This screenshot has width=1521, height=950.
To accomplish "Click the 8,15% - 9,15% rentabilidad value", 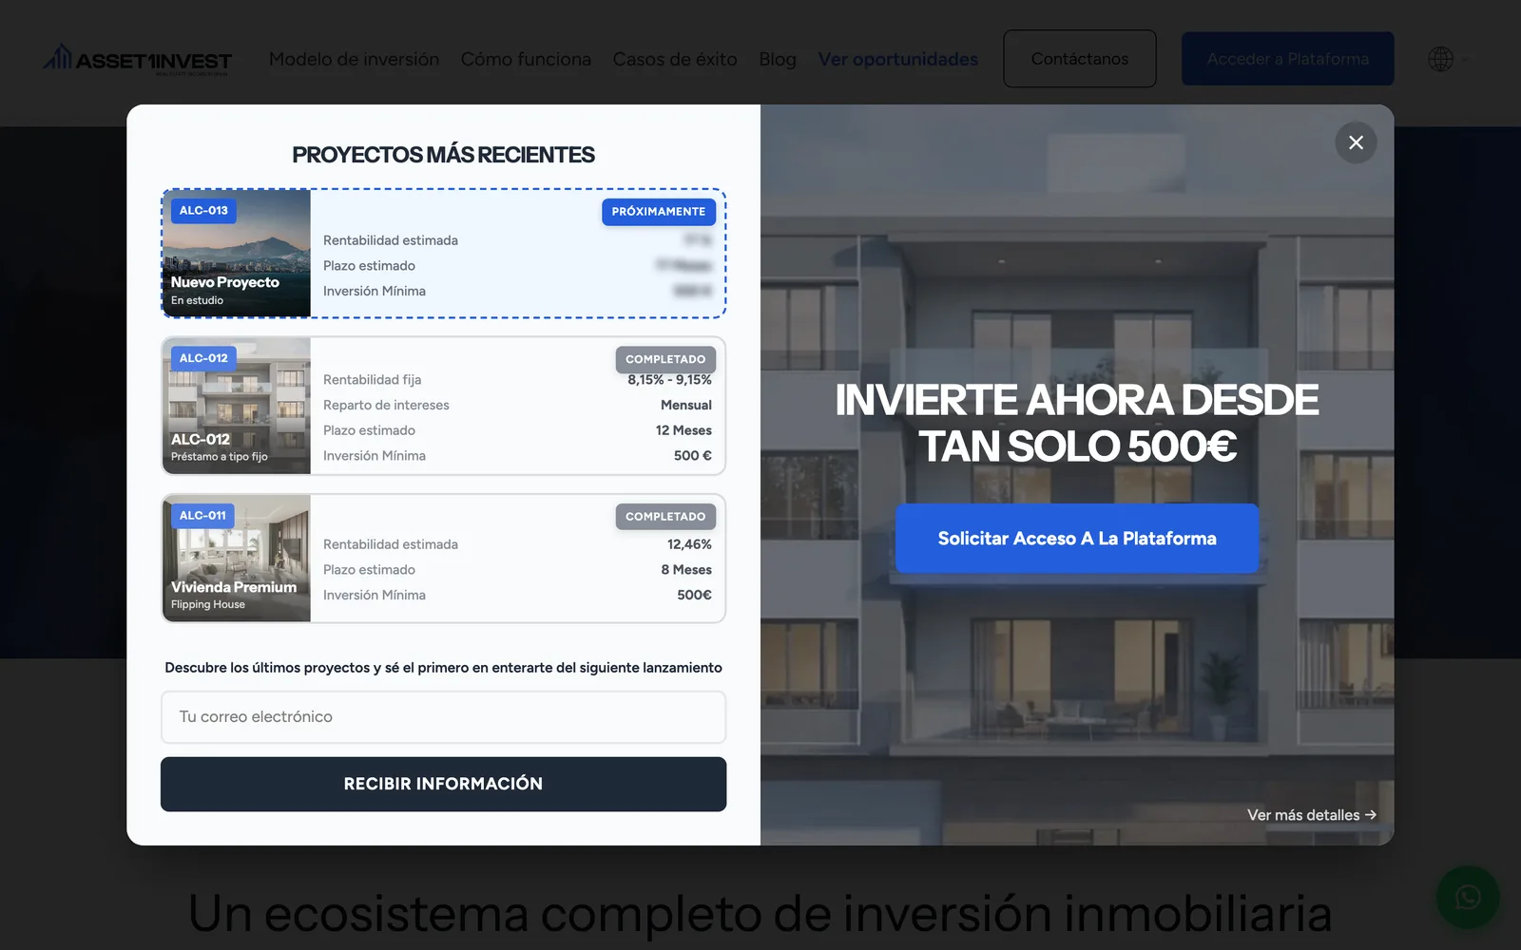I will [x=669, y=380].
